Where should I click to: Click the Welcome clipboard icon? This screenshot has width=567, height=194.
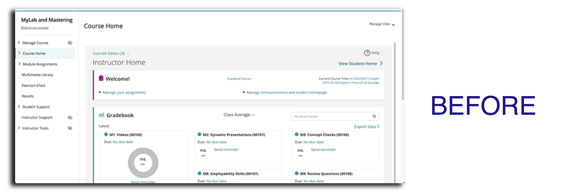pos(101,79)
